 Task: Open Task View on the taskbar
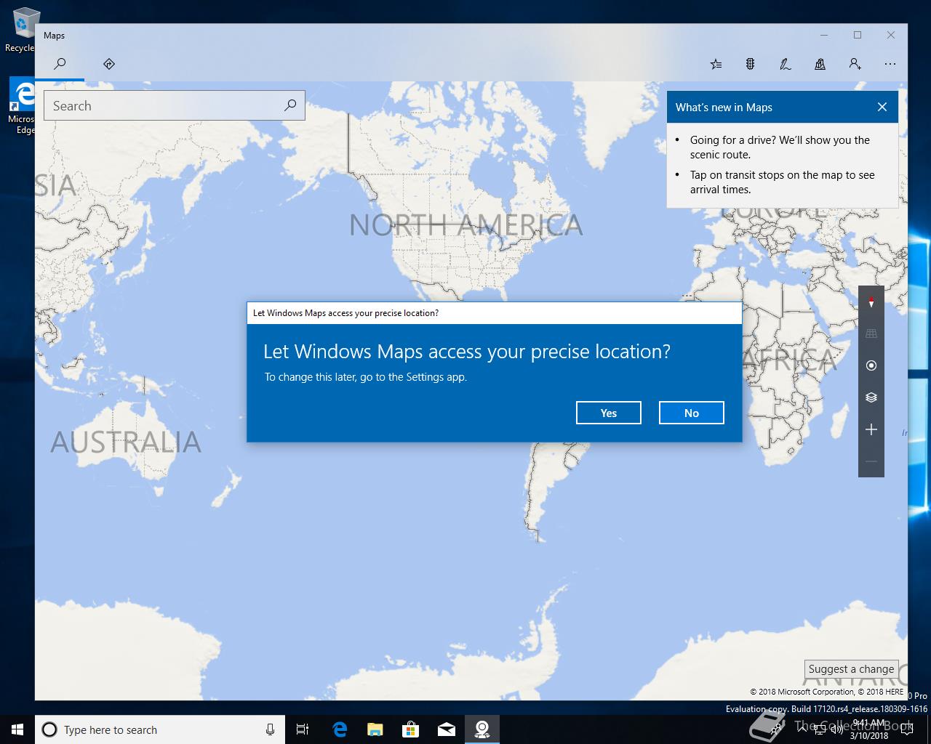coord(303,729)
